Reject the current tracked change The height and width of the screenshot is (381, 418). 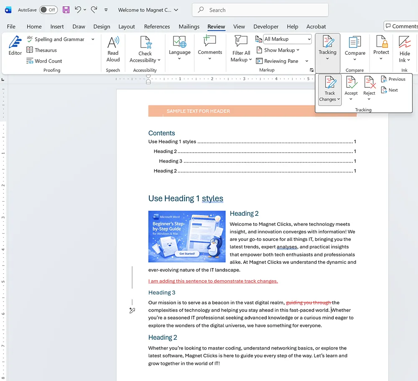369,86
